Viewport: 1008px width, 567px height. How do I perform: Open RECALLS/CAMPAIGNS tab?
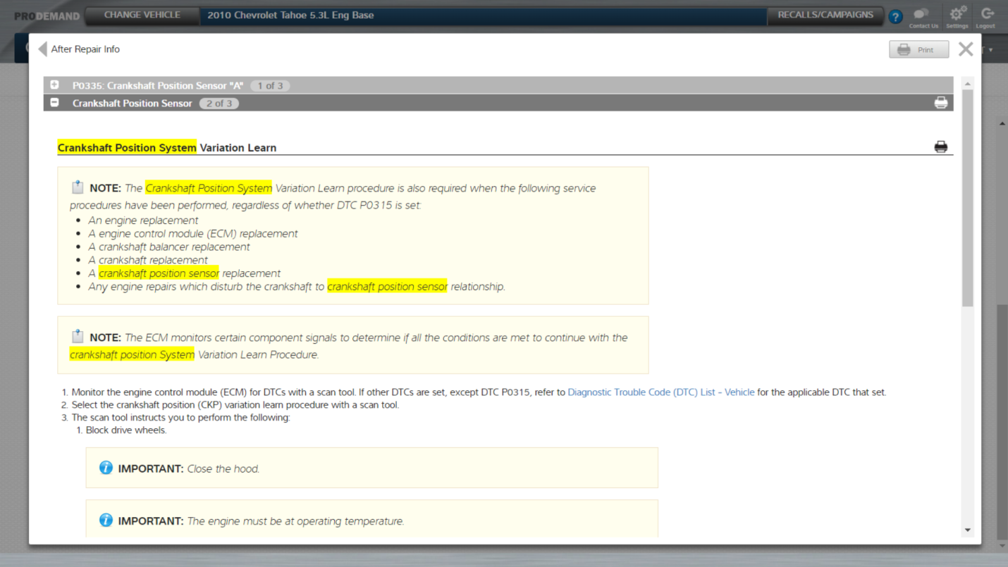point(825,15)
